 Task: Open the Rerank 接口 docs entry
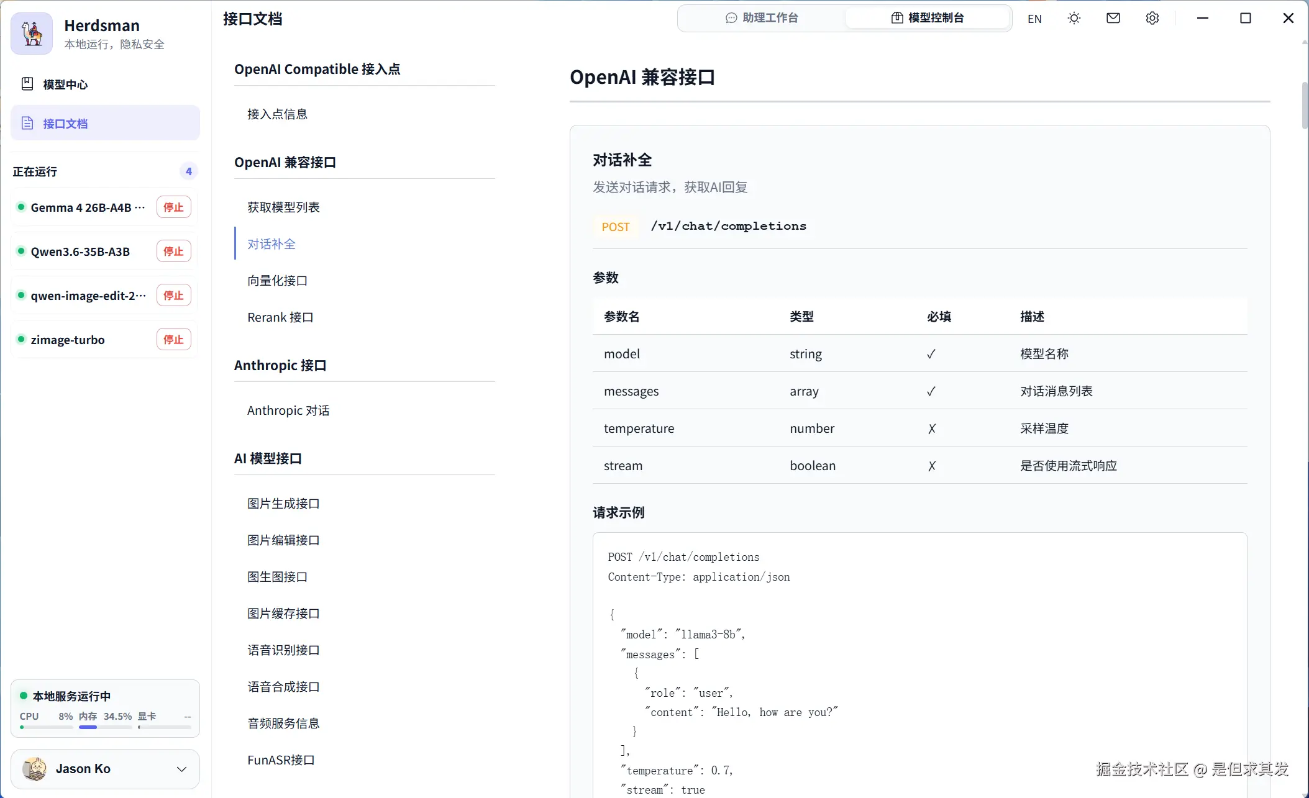pyautogui.click(x=280, y=317)
